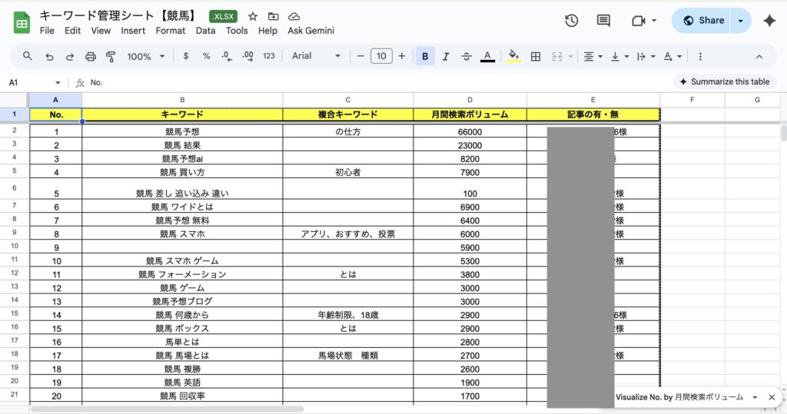Expand merge cells dropdown arrow
This screenshot has height=414, width=787.
[x=571, y=57]
